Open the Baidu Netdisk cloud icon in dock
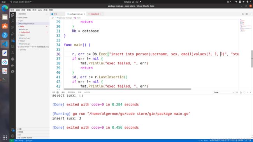The height and width of the screenshot is (142, 253). coord(5,62)
